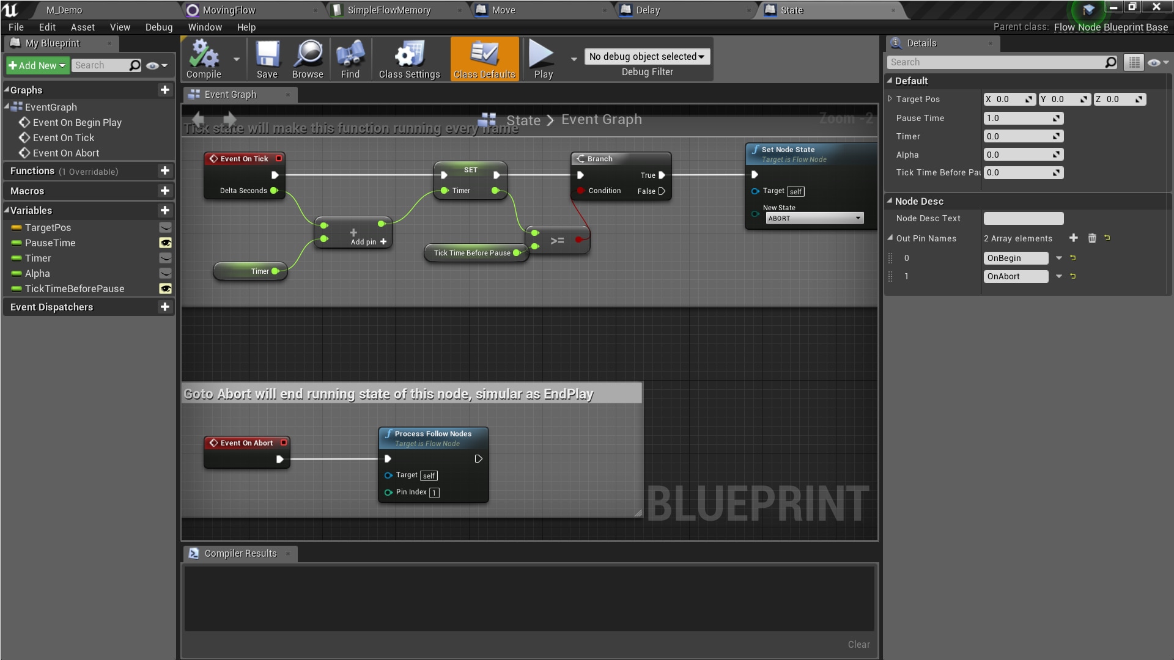The height and width of the screenshot is (660, 1174).
Task: Collapse the Default section in Details
Action: coord(892,80)
